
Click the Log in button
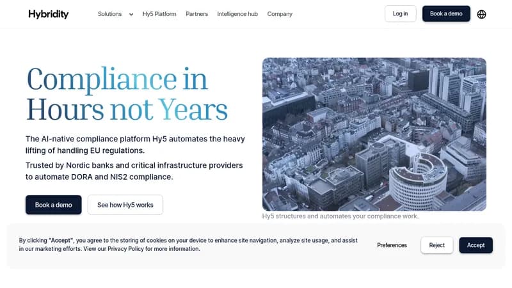point(401,13)
